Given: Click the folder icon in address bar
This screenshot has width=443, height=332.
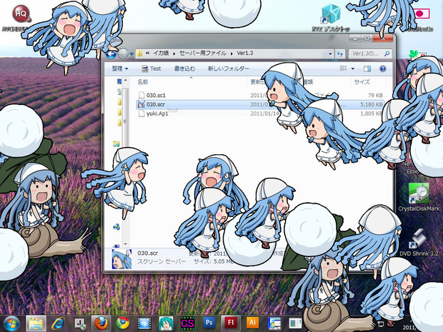Looking at the screenshot, I should tap(139, 54).
